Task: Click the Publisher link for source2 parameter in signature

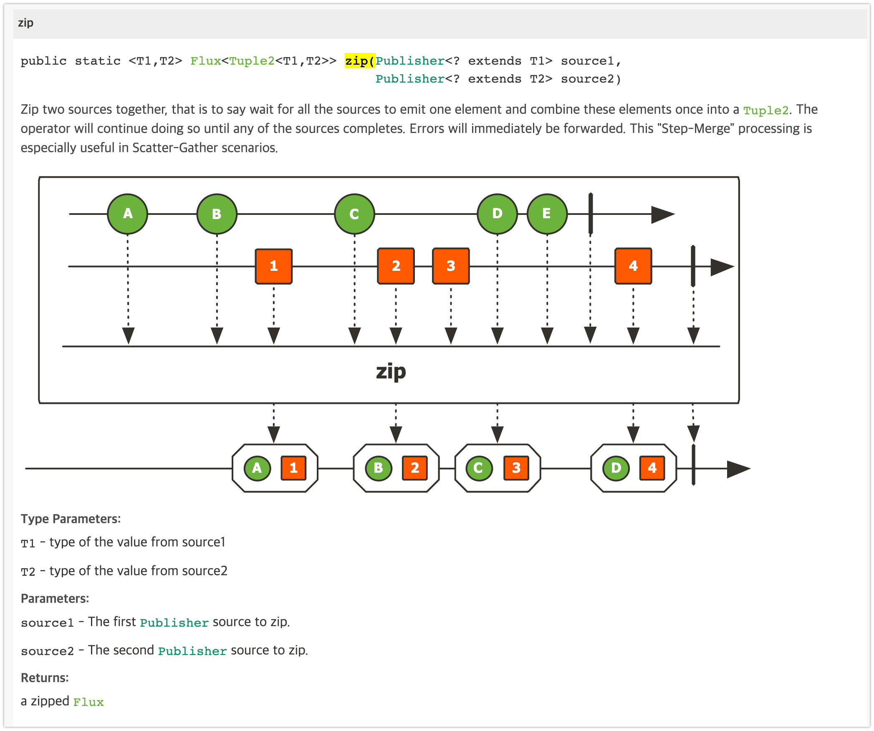Action: (x=410, y=79)
